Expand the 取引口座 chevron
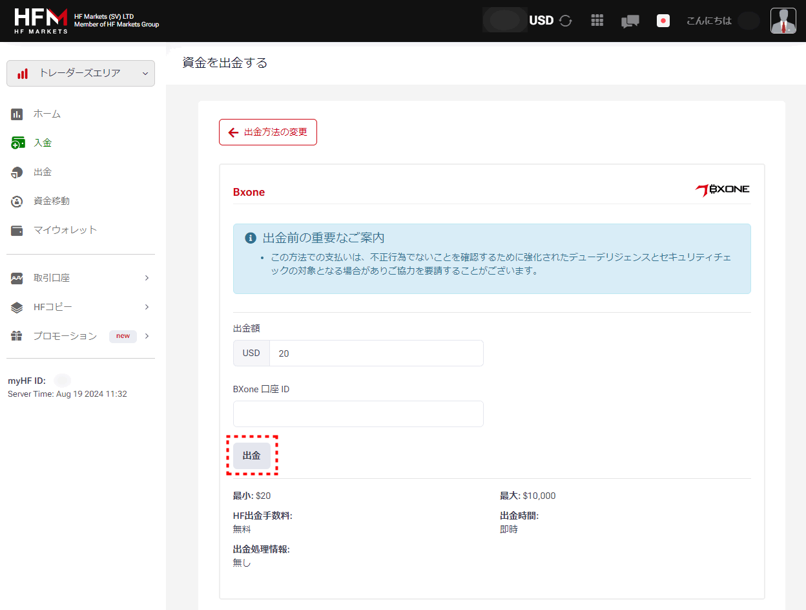Viewport: 806px width, 610px height. pos(147,278)
